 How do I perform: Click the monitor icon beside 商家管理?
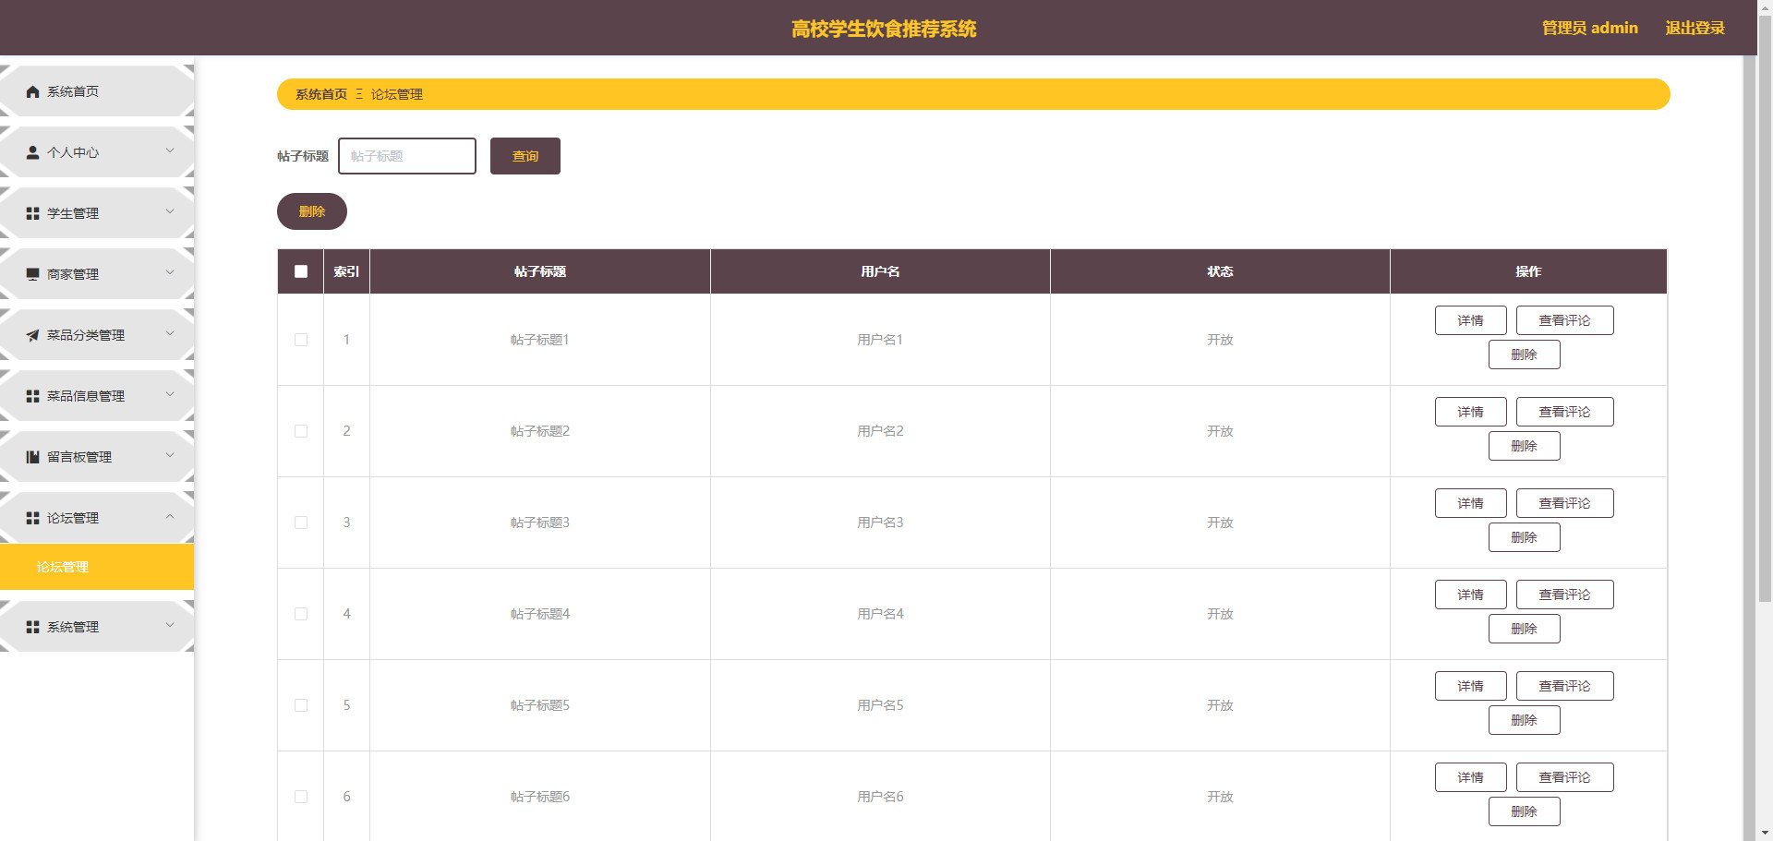tap(33, 274)
